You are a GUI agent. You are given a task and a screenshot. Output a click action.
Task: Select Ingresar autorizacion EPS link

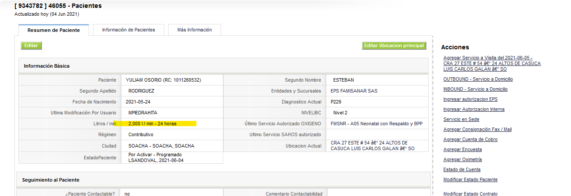[x=470, y=100]
